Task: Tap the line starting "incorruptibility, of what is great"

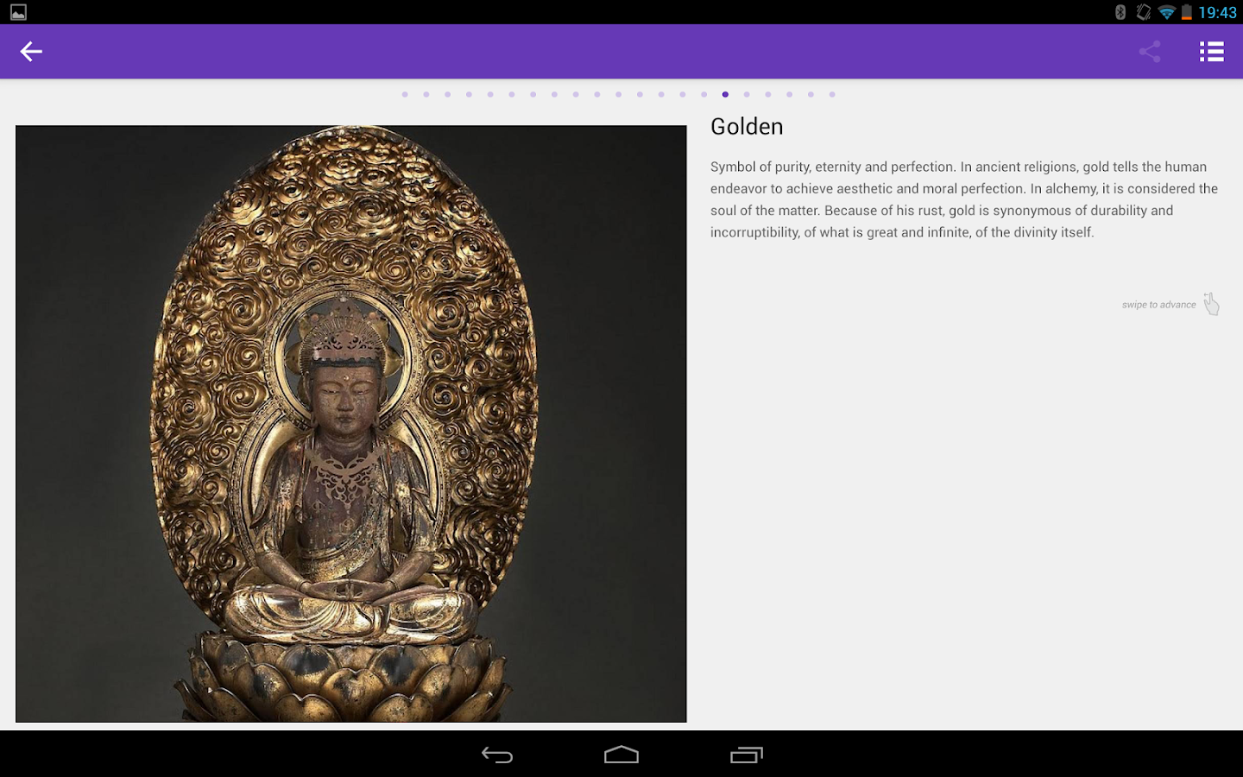Action: tap(902, 232)
